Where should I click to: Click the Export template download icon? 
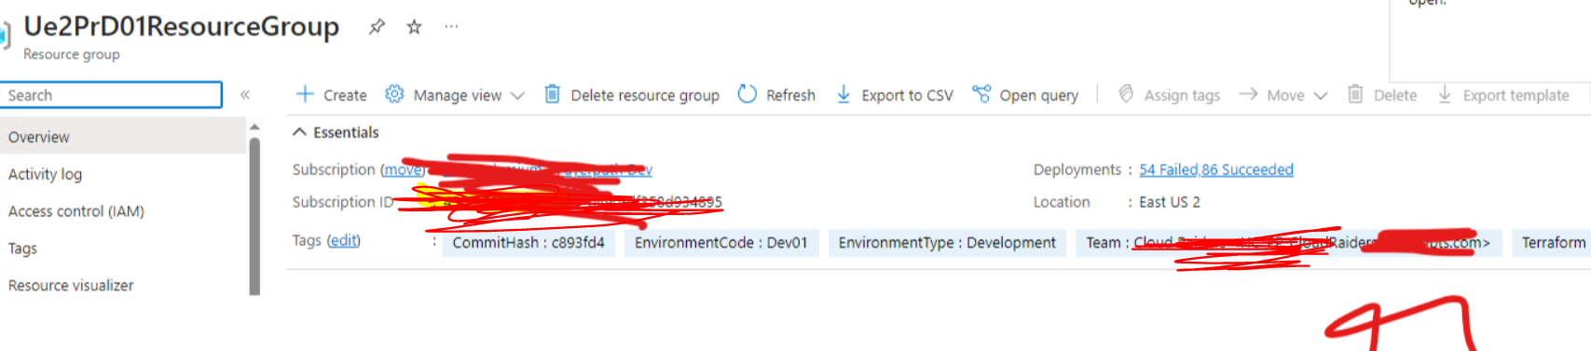tap(1445, 94)
